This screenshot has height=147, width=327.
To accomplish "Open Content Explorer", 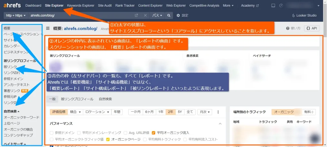I will click(150, 6).
